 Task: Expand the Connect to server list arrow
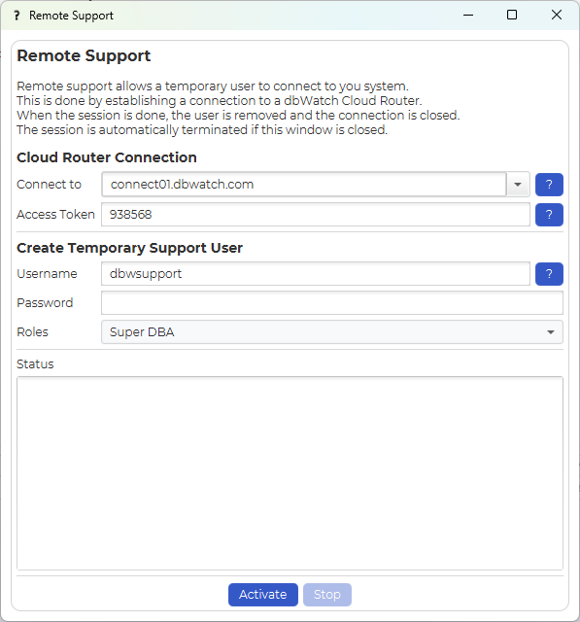pos(518,185)
